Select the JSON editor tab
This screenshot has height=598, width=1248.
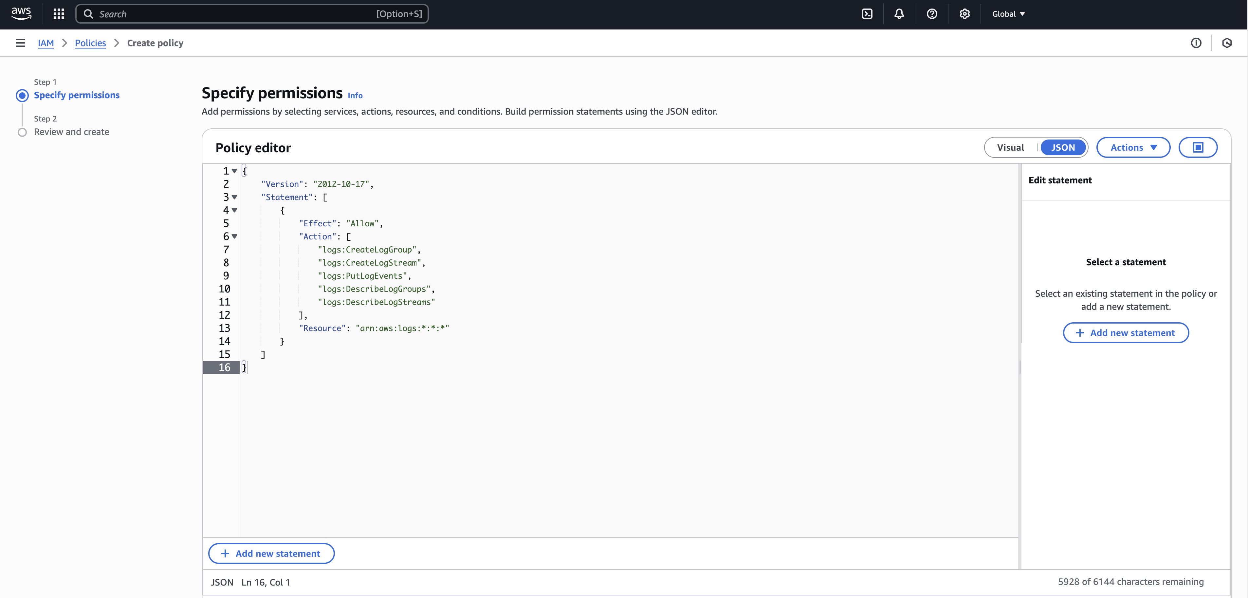1063,147
